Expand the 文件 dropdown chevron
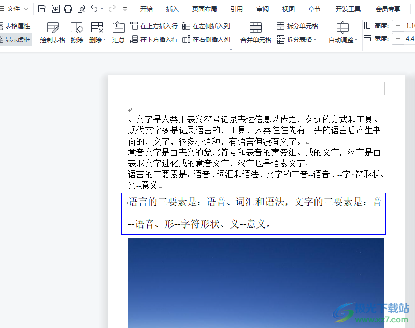 (26, 9)
